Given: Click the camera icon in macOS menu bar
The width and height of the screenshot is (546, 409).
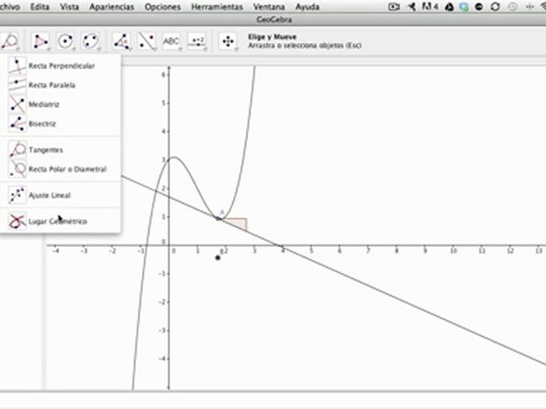Looking at the screenshot, I should pos(394,7).
